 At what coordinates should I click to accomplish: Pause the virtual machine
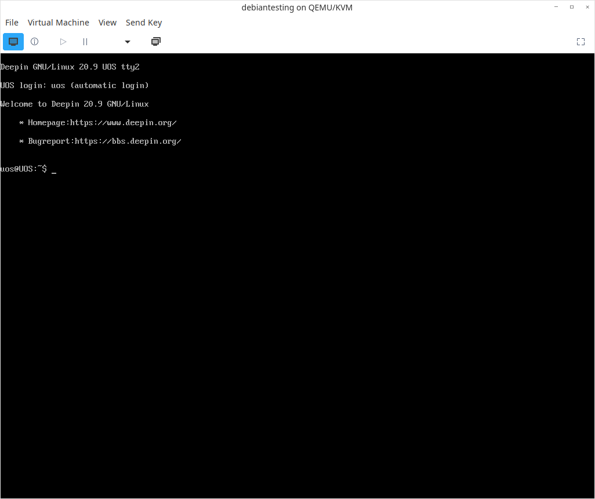[x=85, y=42]
